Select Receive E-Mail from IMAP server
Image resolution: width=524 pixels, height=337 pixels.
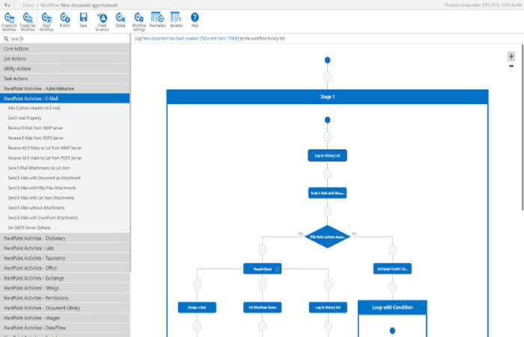click(x=35, y=128)
